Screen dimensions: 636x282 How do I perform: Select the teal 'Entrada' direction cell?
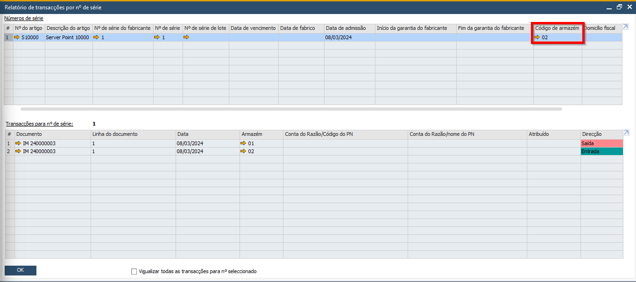(601, 151)
